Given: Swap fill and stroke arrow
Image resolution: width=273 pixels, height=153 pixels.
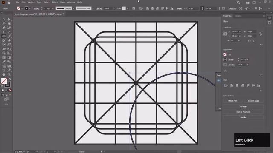Looking at the screenshot, I should coord(10,79).
